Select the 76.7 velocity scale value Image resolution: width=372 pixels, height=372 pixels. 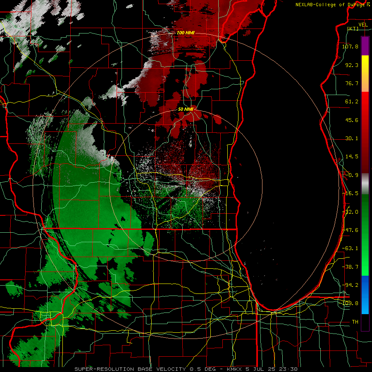pyautogui.click(x=352, y=83)
